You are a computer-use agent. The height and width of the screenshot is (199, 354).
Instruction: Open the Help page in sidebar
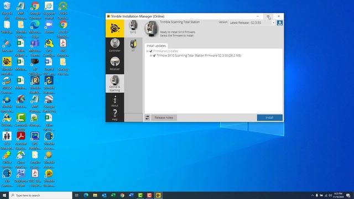114,115
